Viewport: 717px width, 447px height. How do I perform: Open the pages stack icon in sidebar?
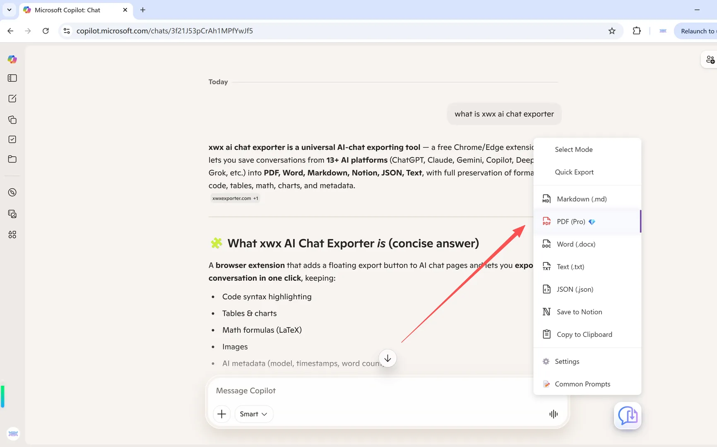[x=12, y=120]
